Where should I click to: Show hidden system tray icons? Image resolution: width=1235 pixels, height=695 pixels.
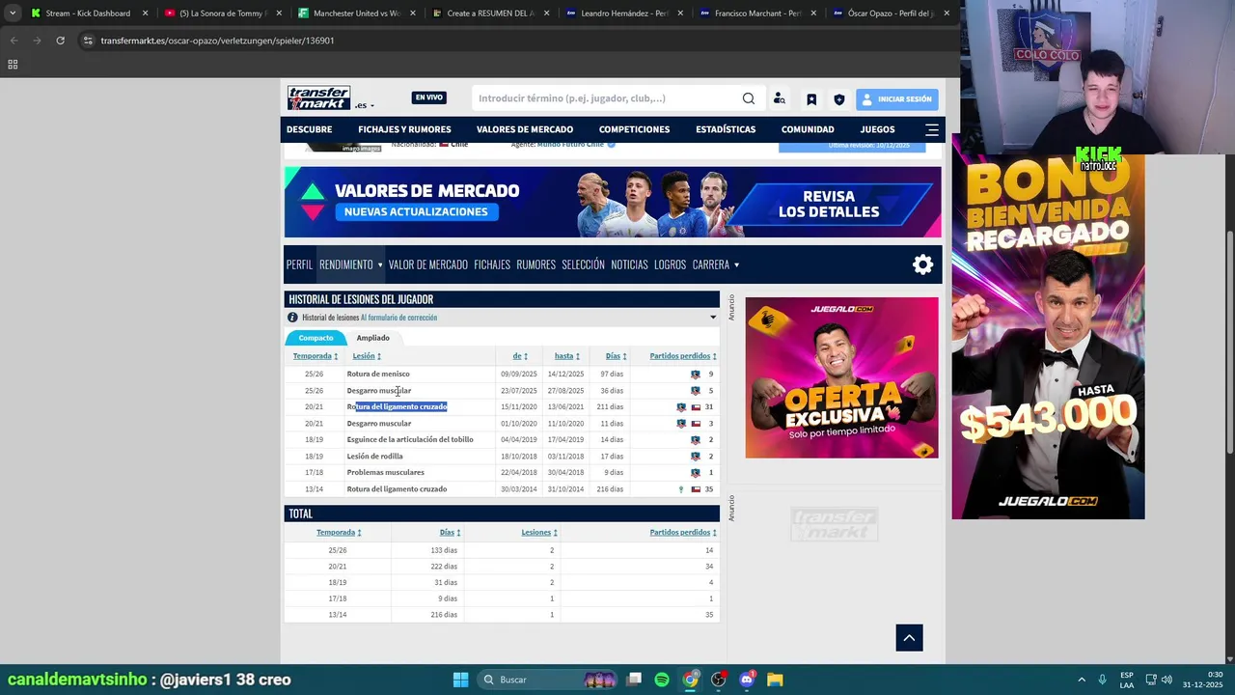coord(1081,680)
